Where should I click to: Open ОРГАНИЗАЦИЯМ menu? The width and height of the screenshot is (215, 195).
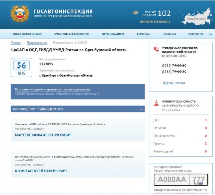click(113, 34)
